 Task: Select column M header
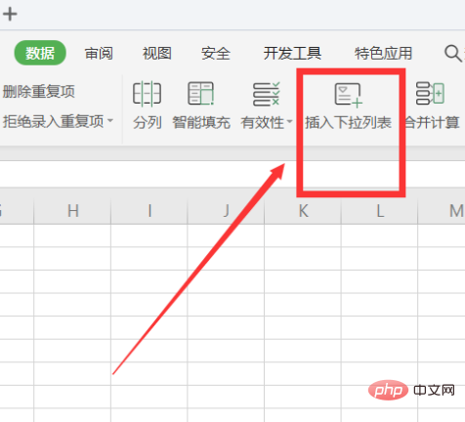coord(442,210)
